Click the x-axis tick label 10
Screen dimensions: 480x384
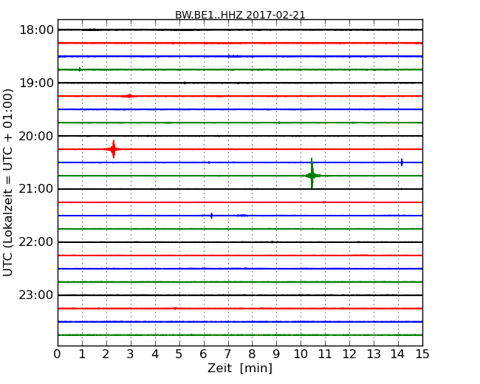pyautogui.click(x=301, y=354)
